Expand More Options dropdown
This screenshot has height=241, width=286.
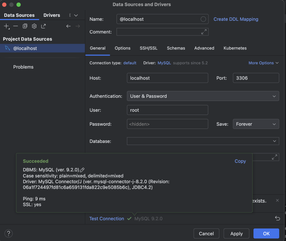coord(263,63)
